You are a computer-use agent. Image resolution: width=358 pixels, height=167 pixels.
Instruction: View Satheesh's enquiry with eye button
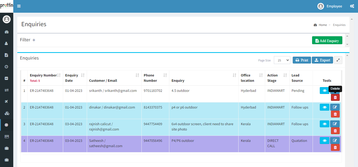click(x=324, y=141)
